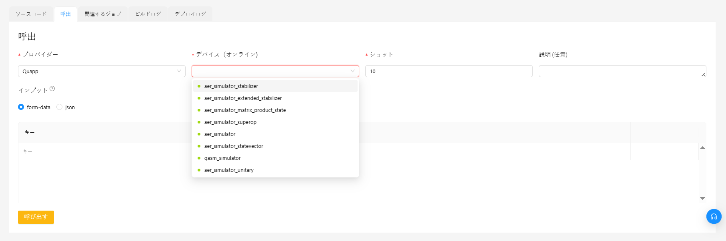726x241 pixels.
Task: Click the headset support chat icon
Action: 714,217
